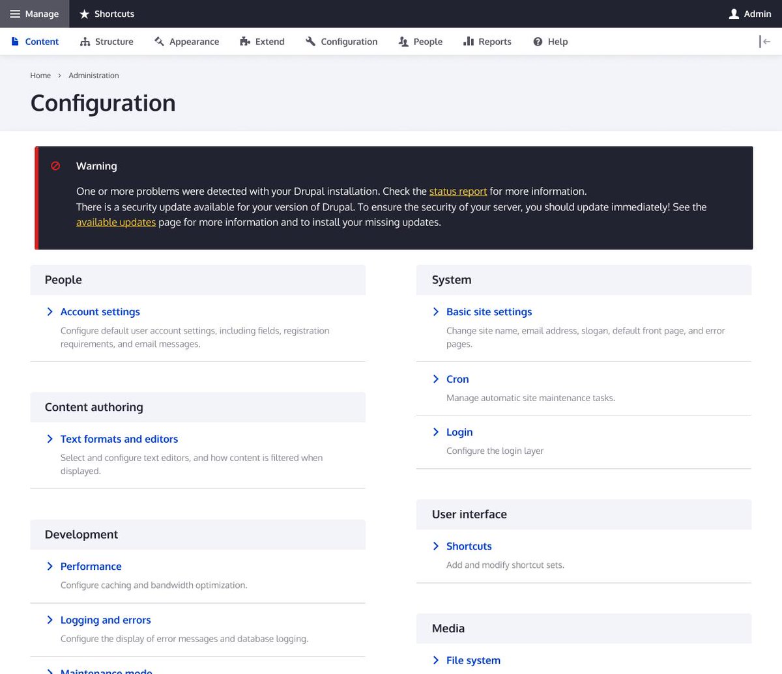Screen dimensions: 782x674
Task: Click chevron beside Cron
Action: point(436,379)
